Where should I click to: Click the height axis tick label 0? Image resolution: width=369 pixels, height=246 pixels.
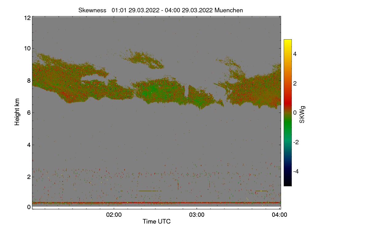(29, 207)
